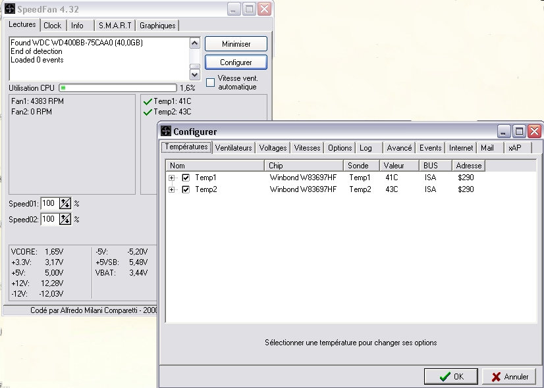This screenshot has height=388, width=544.
Task: Sort by the Valeur column header
Action: (399, 166)
